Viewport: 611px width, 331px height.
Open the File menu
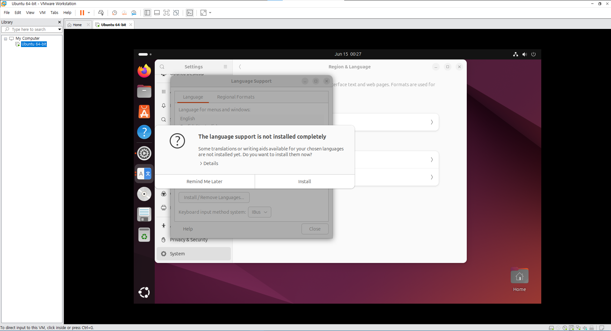click(7, 13)
